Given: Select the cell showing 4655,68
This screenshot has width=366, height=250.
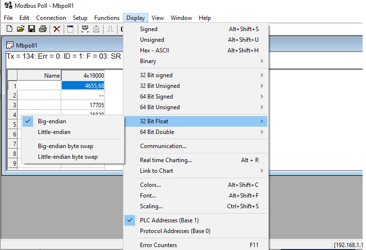Looking at the screenshot, I should pos(83,85).
